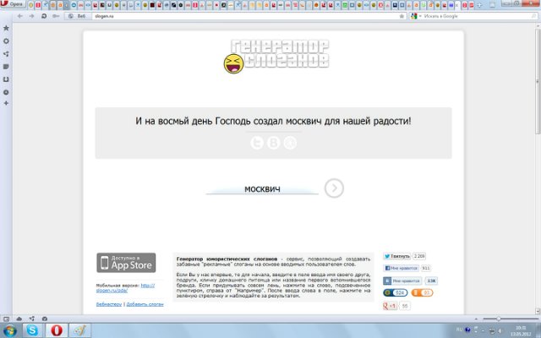
Task: Open Skype from the Windows taskbar
Action: [33, 330]
